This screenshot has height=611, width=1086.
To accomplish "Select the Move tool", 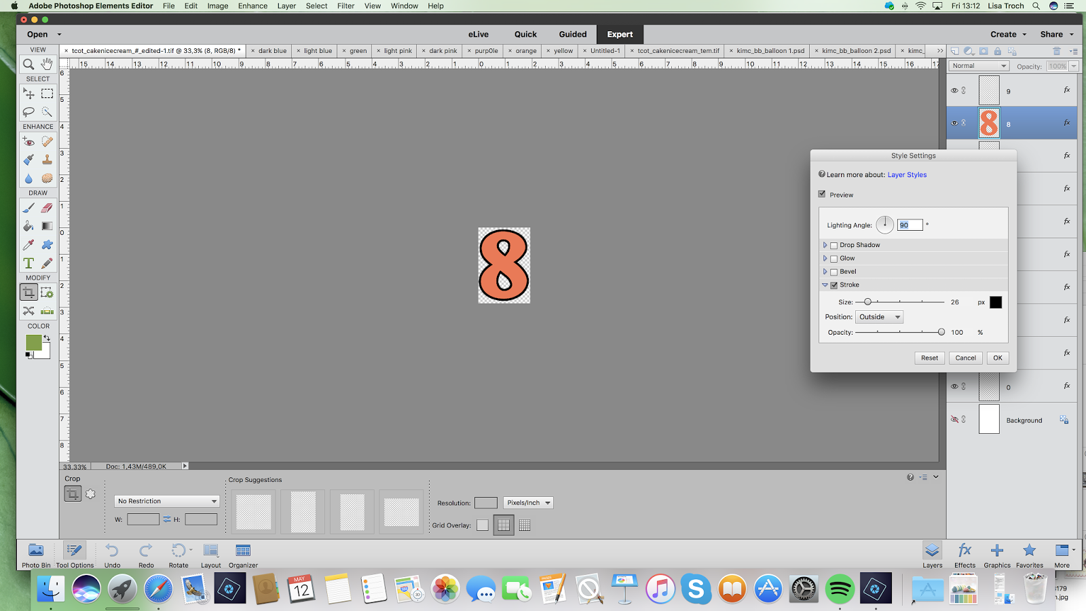I will point(29,94).
